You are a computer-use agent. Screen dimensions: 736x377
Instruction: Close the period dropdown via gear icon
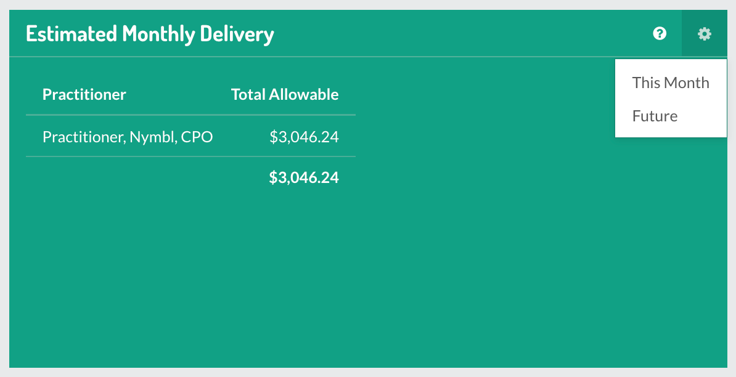[704, 34]
